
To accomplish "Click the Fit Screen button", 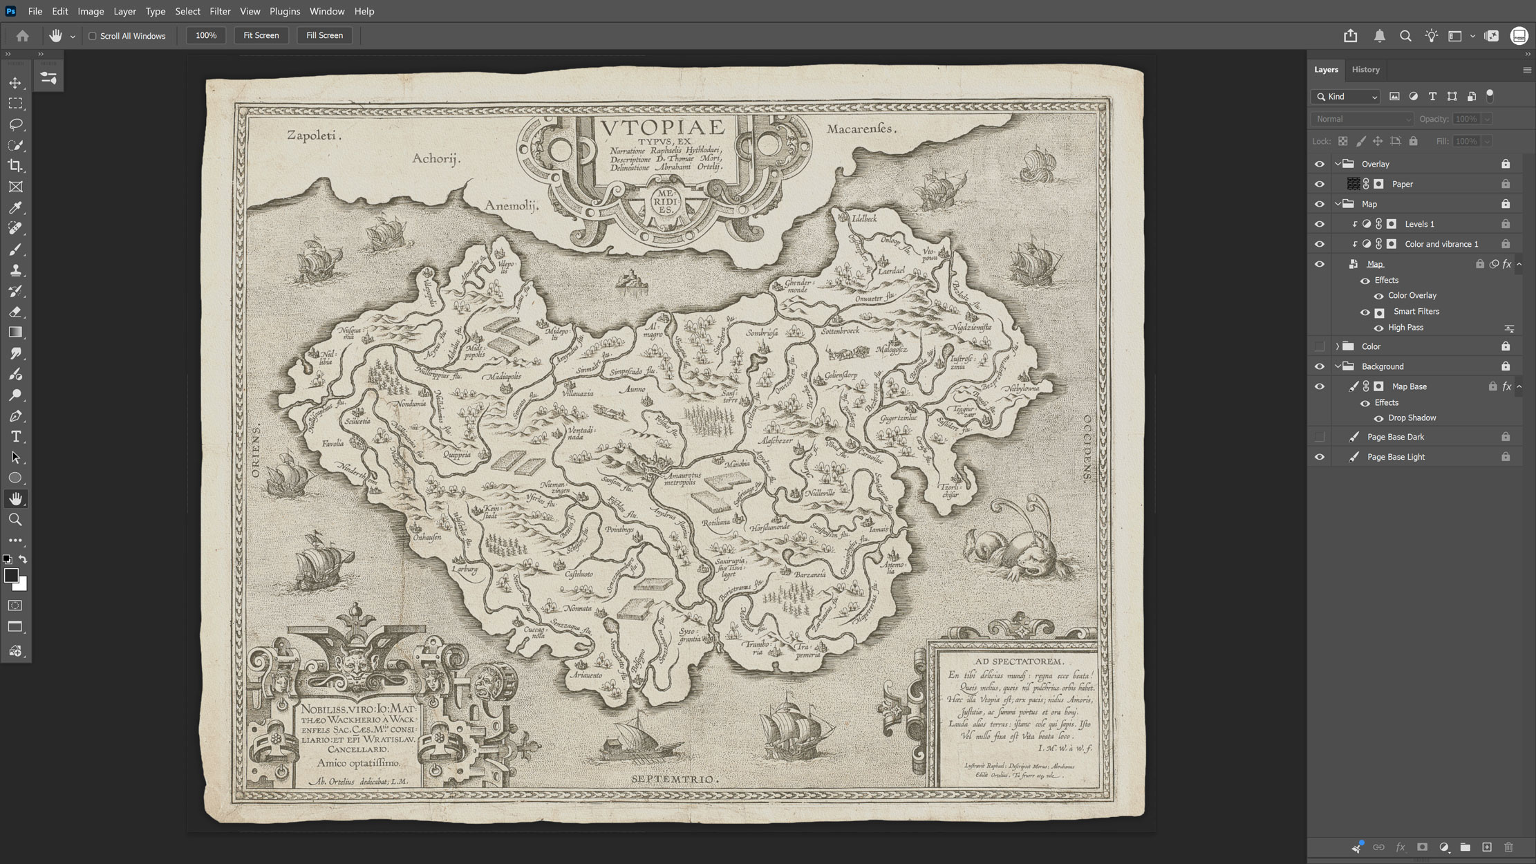I will pos(261,36).
